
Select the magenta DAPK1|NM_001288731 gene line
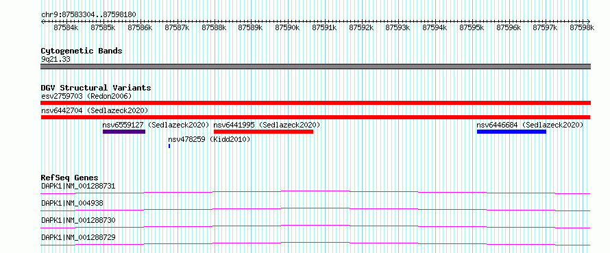point(315,192)
